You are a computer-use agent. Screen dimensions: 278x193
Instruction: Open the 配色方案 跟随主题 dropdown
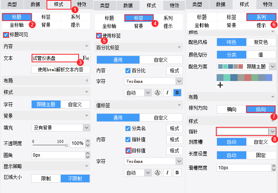(246, 66)
